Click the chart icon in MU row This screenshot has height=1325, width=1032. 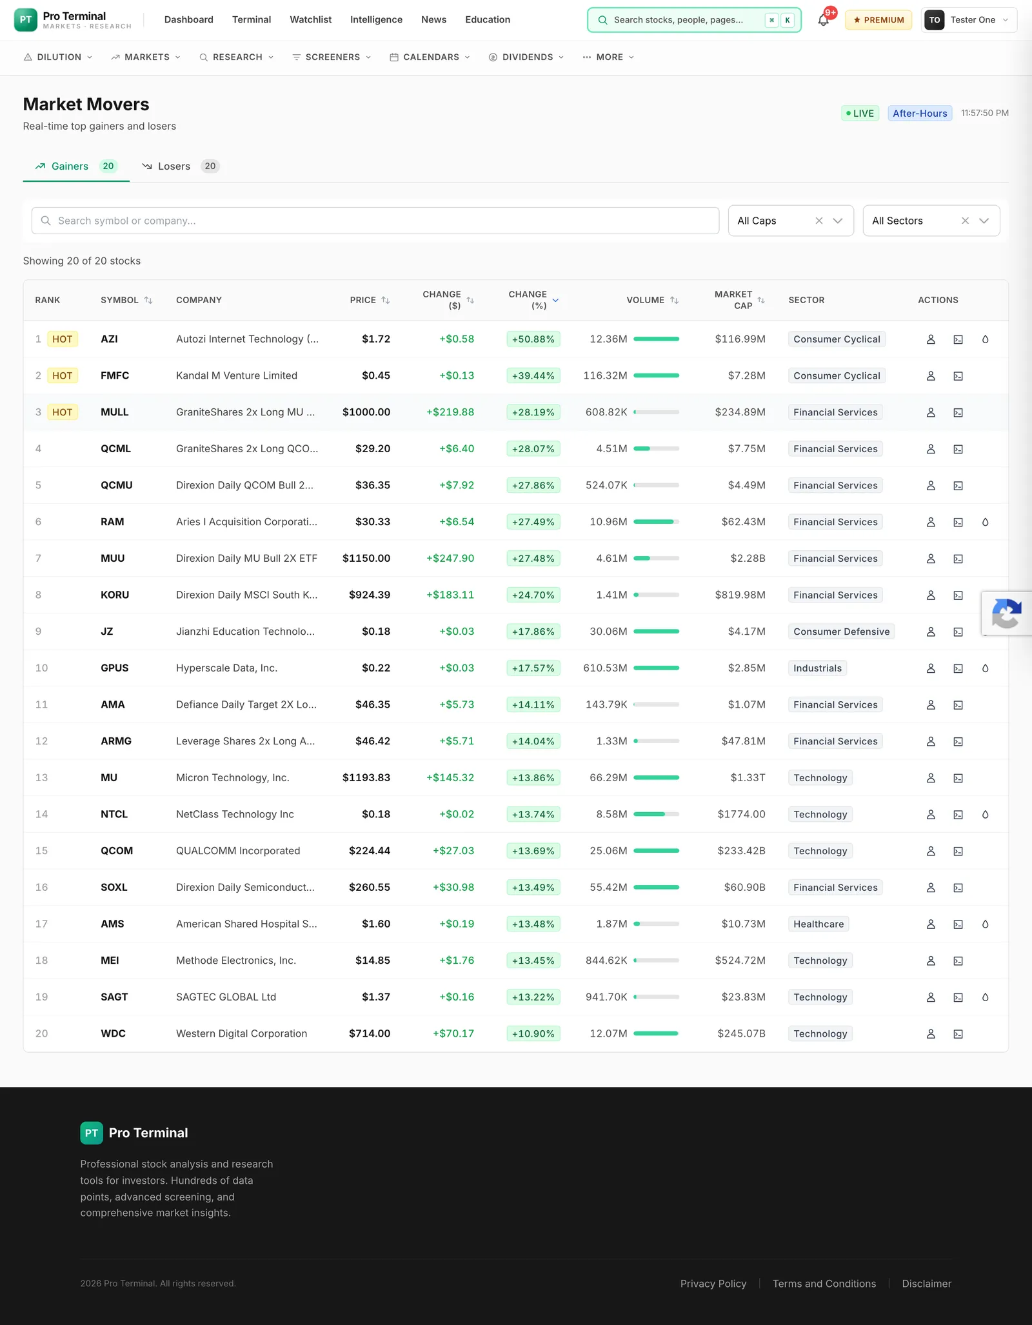click(x=958, y=778)
